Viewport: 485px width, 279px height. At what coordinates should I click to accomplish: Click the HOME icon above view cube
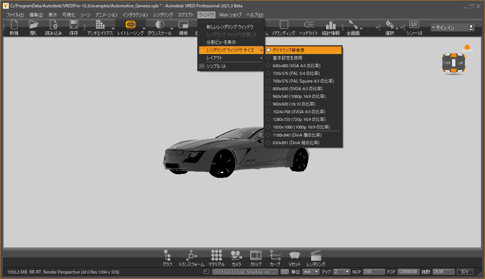click(467, 48)
